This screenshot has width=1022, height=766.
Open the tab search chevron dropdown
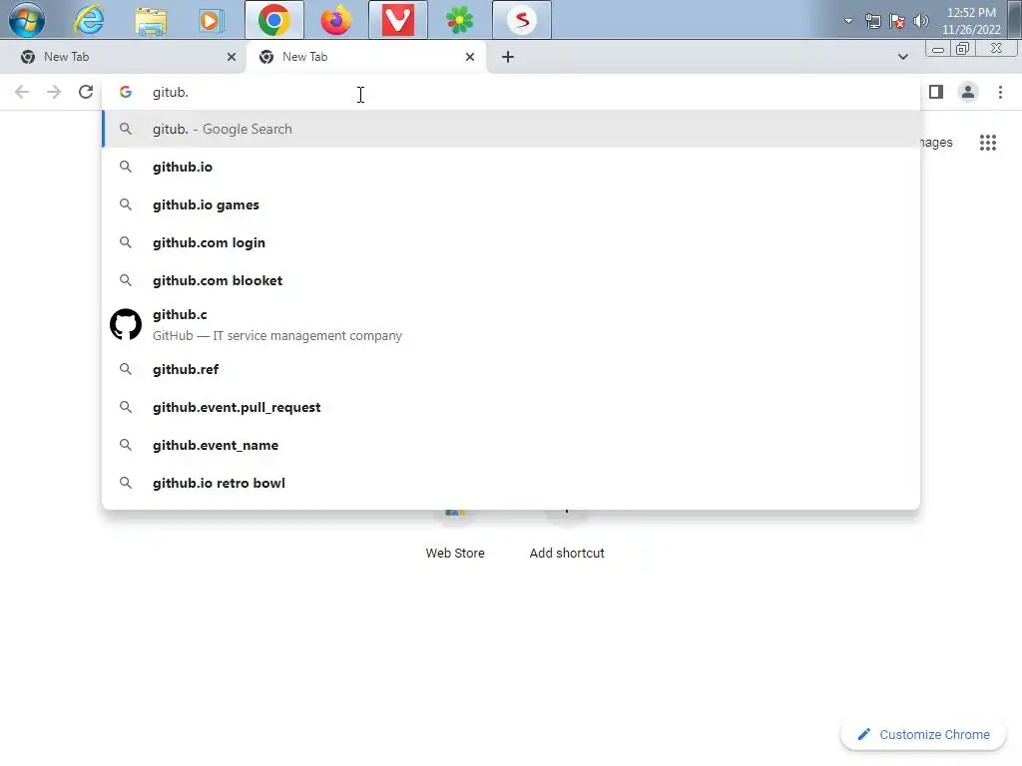tap(902, 57)
